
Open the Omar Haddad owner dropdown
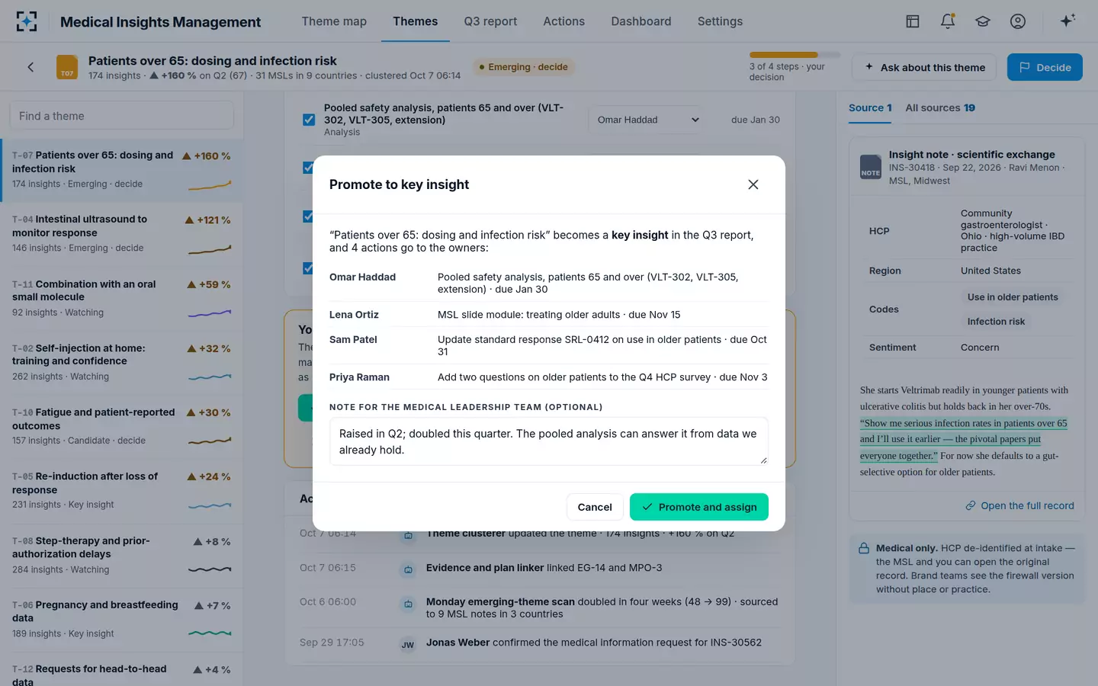[647, 120]
